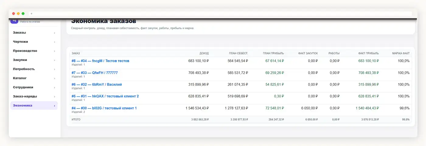The height and width of the screenshot is (146, 426).
Task: Expand the Производство sidebar chevron
Action: pyautogui.click(x=54, y=51)
